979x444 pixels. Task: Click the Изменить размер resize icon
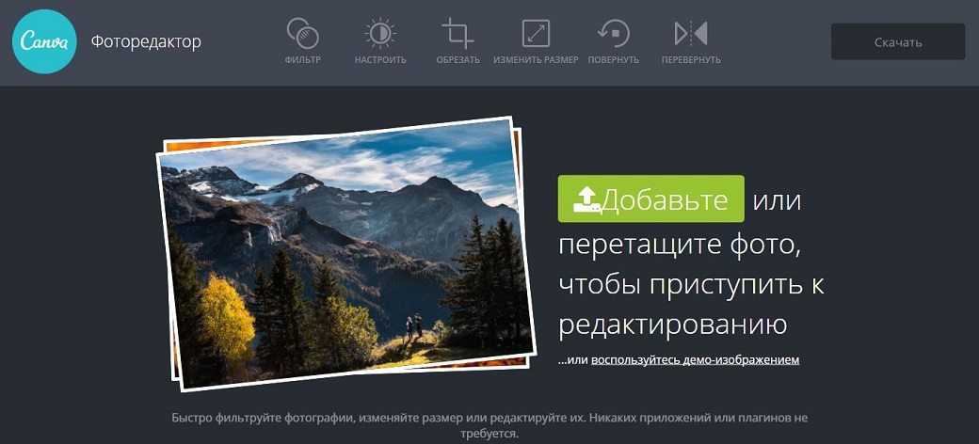click(536, 34)
